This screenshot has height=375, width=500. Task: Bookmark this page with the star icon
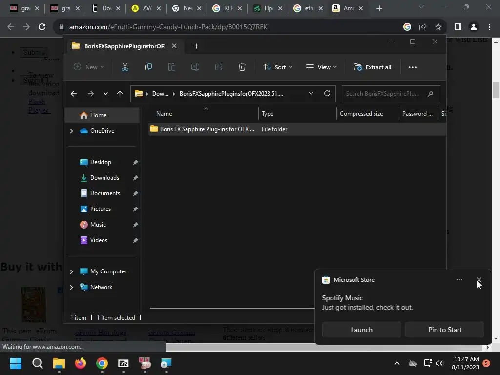[x=438, y=27]
